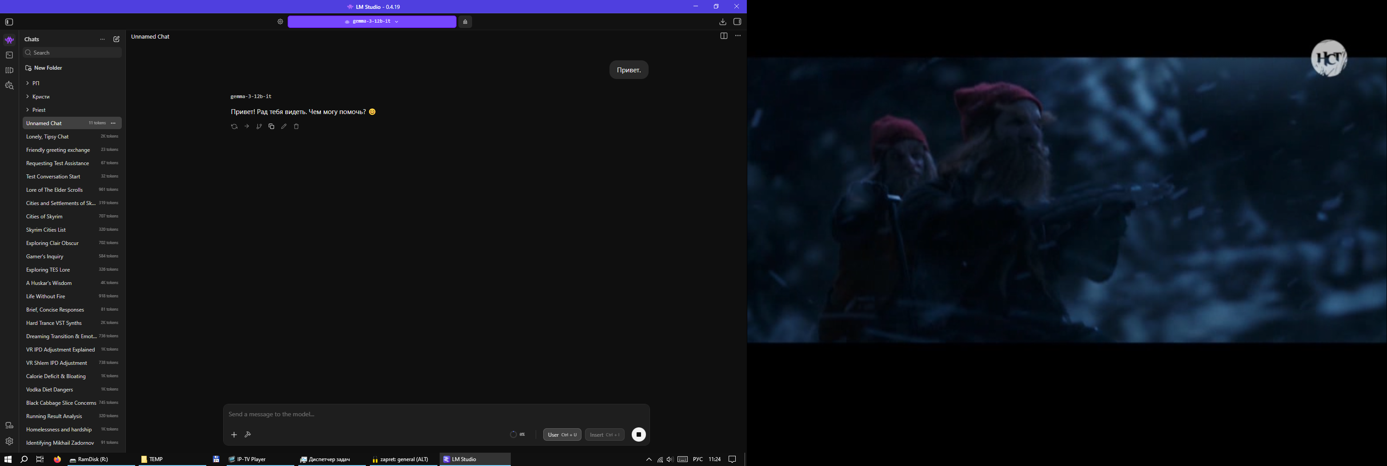Open the Lore of The Elder Scrolls chat

(72, 190)
